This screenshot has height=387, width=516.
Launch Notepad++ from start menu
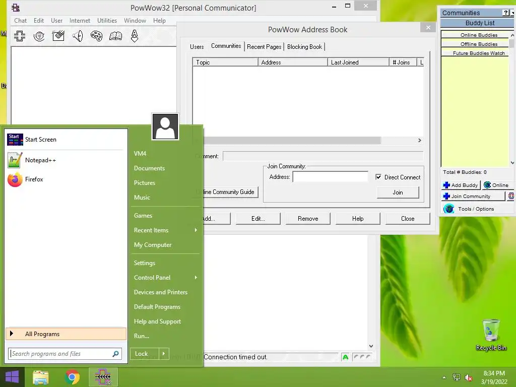[66, 160]
